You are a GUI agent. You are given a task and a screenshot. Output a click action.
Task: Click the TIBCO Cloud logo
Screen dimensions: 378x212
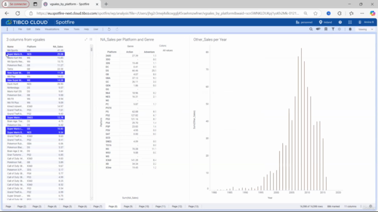pos(27,22)
